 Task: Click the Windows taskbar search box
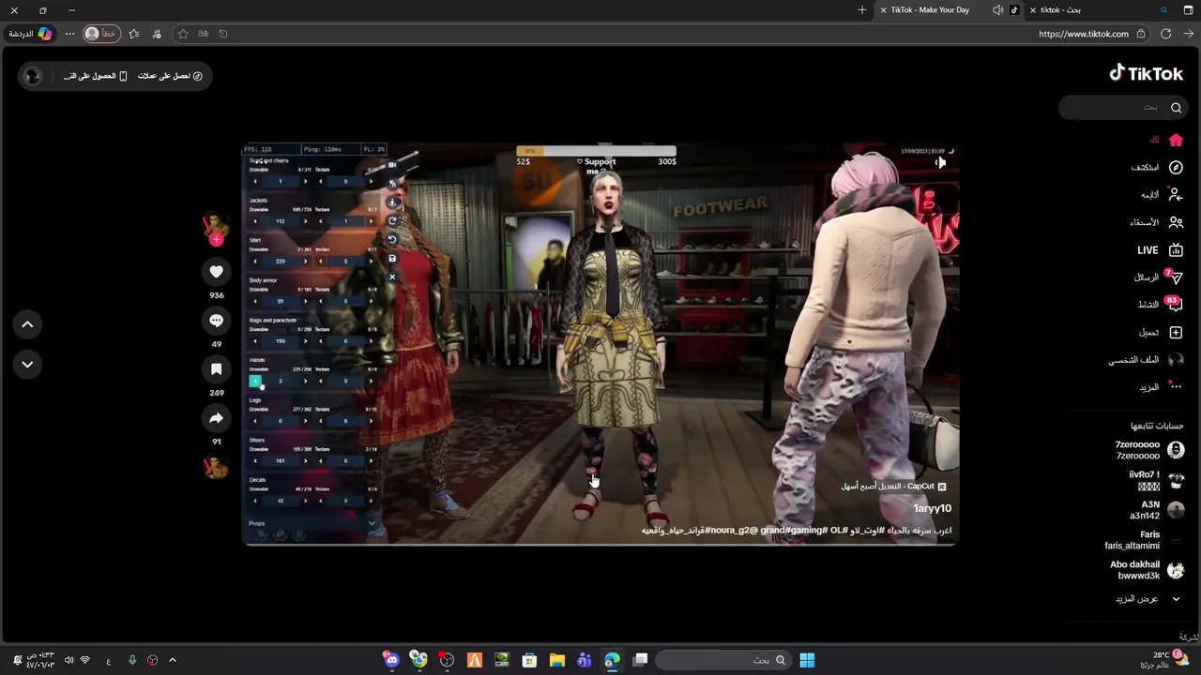coord(722,660)
